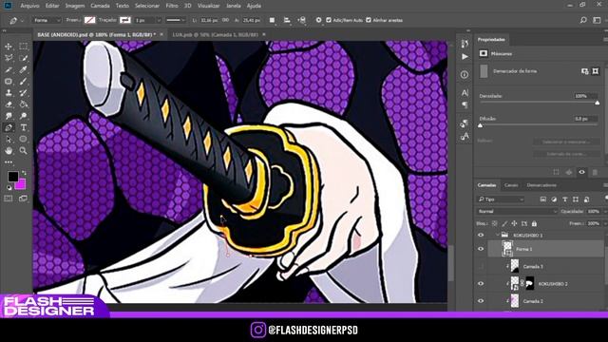
Task: Switch to the LUA.psd document tab
Action: (x=216, y=34)
